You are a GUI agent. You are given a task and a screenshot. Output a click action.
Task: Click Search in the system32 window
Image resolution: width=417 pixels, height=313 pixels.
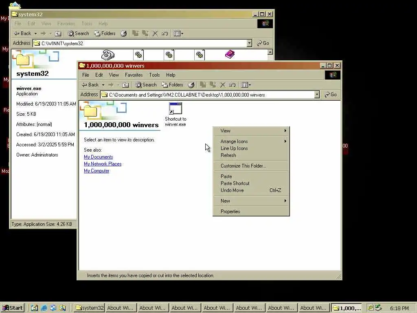[79, 33]
